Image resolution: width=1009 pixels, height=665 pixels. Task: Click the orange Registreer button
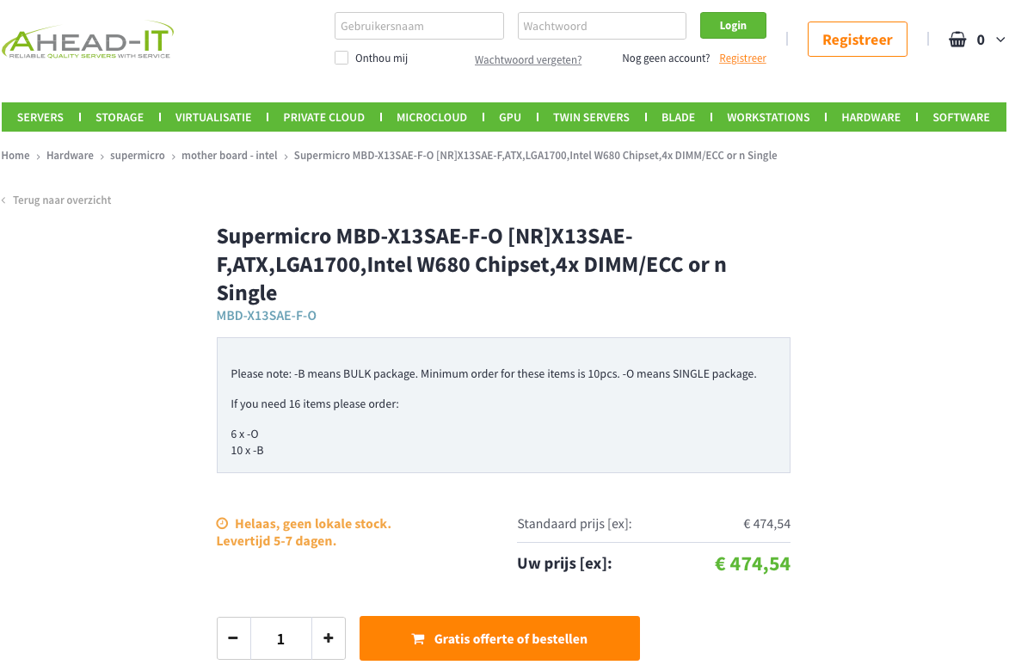pyautogui.click(x=857, y=40)
